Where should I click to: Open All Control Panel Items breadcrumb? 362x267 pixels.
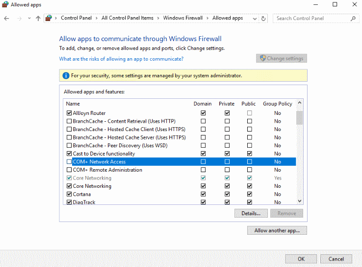128,18
